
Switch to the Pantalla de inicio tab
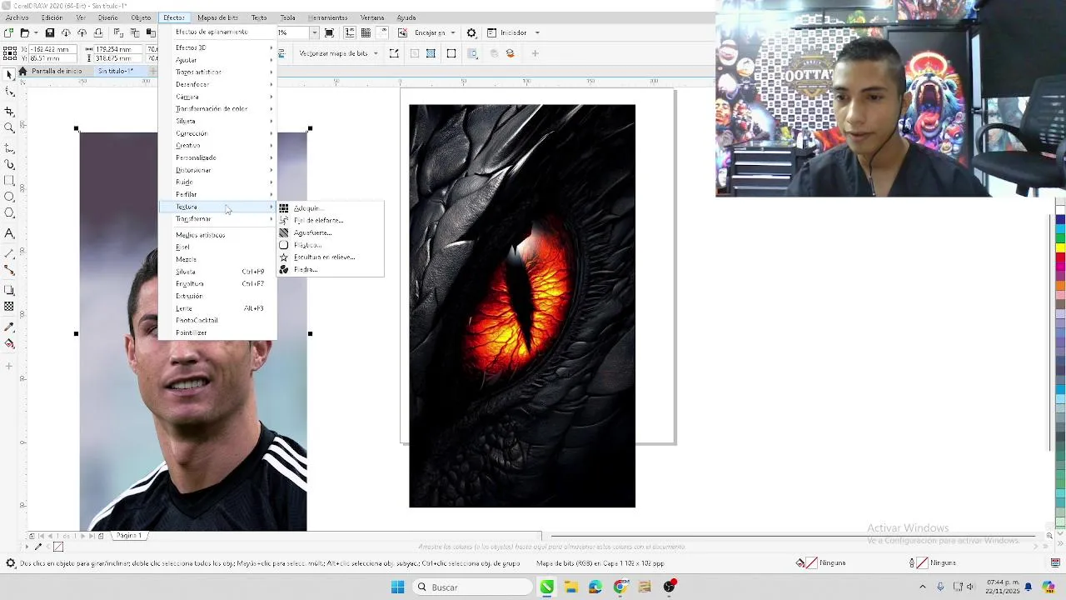[x=57, y=71]
